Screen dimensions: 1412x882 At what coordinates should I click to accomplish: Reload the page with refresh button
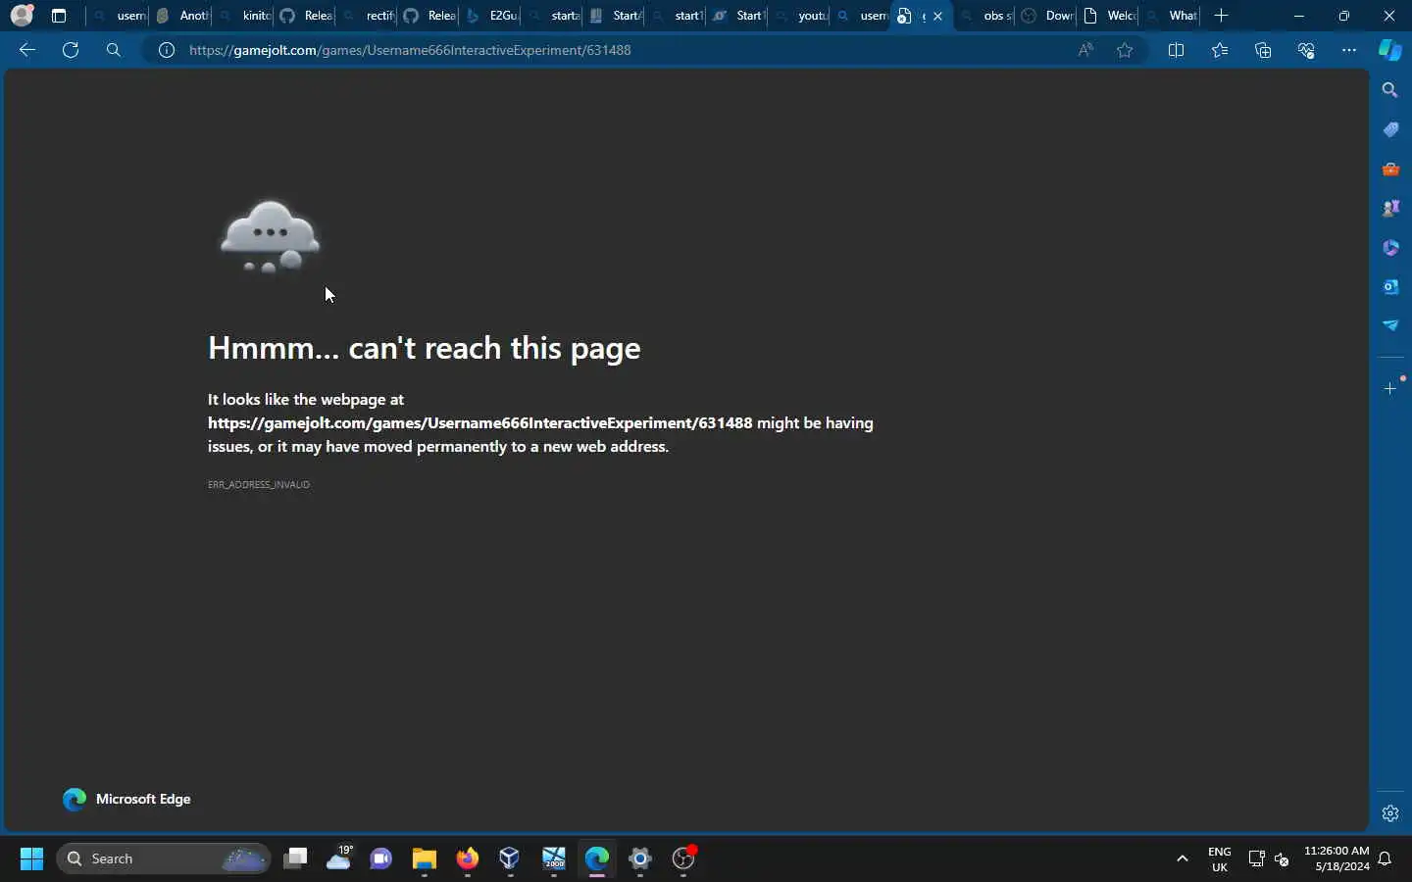(71, 50)
